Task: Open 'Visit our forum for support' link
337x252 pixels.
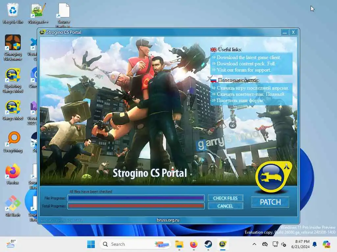Action: pyautogui.click(x=244, y=70)
